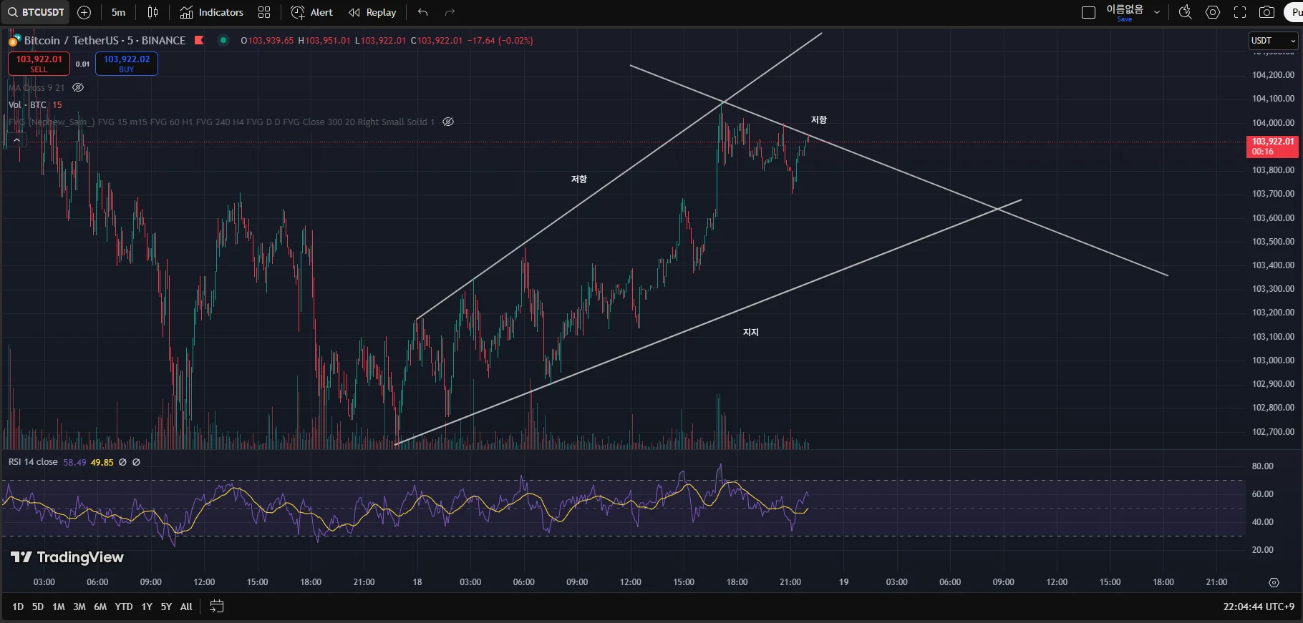Click the 19 date label on time axis
The height and width of the screenshot is (623, 1303).
844,582
